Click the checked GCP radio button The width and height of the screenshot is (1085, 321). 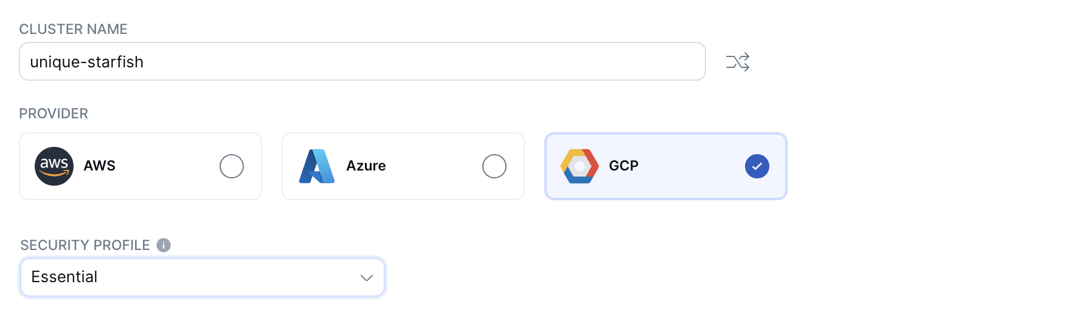[757, 166]
